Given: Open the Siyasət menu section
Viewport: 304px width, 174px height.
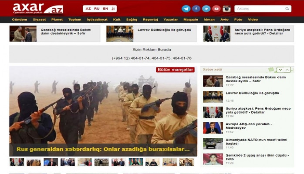Looking at the screenshot, I should [x=39, y=20].
